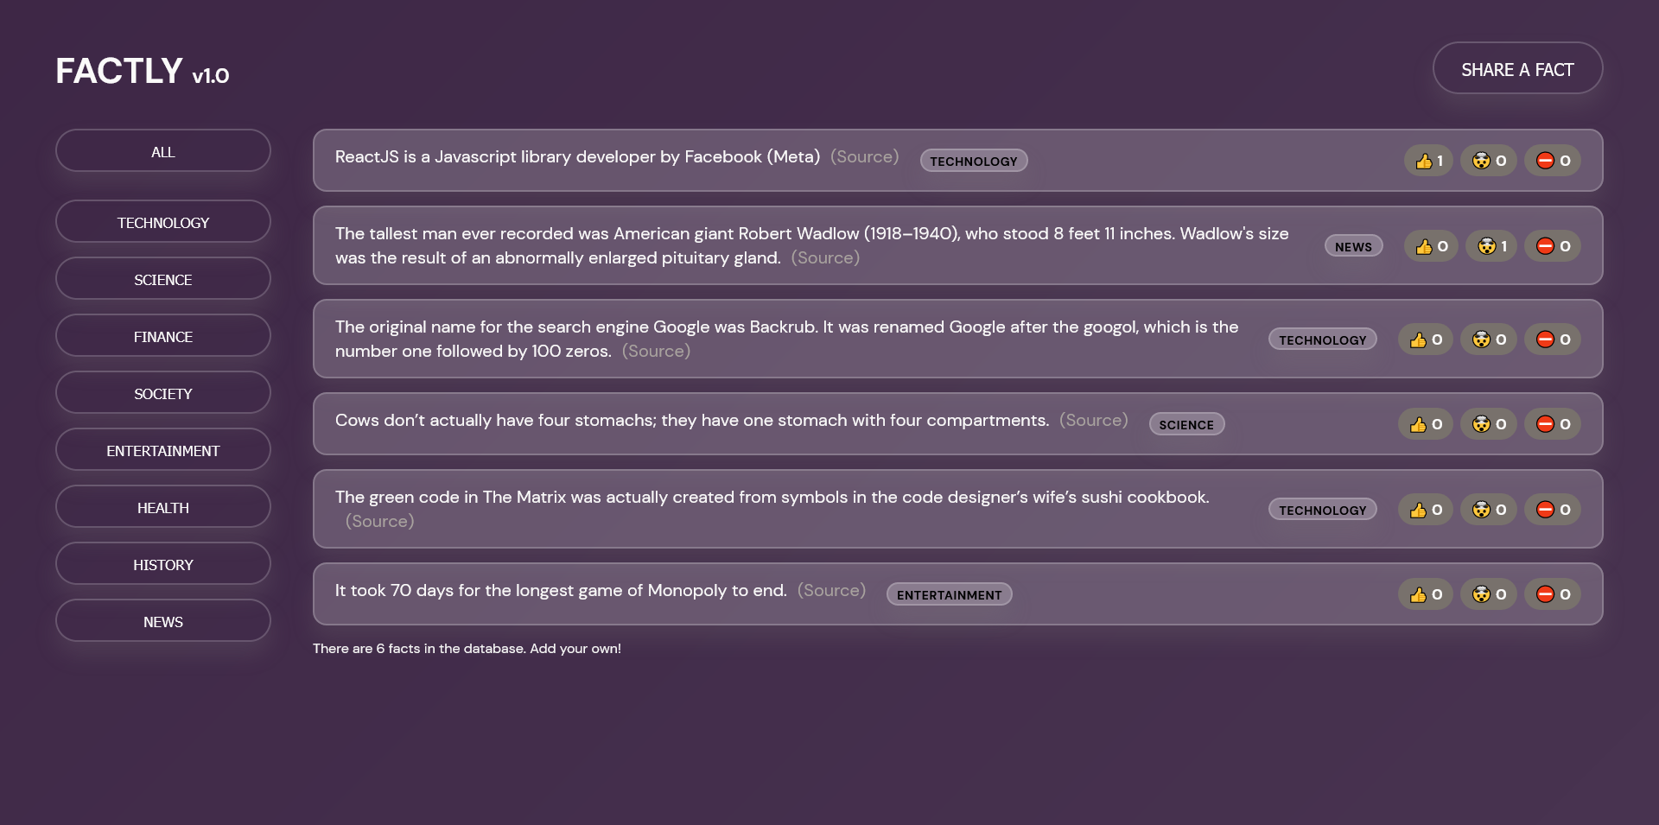The image size is (1659, 825).
Task: Click the mind-blown reaction on the Robert Wadlow fact
Action: (1491, 245)
